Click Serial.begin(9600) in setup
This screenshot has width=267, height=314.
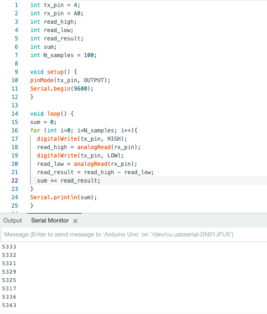[x=62, y=89]
